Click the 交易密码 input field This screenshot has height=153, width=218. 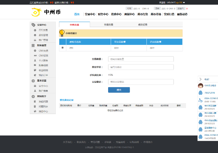tap(141, 82)
